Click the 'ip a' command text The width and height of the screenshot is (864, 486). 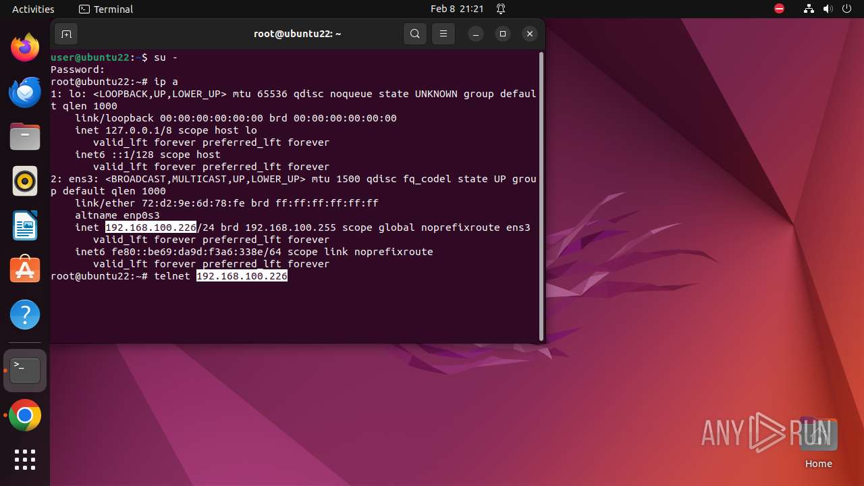pyautogui.click(x=166, y=82)
